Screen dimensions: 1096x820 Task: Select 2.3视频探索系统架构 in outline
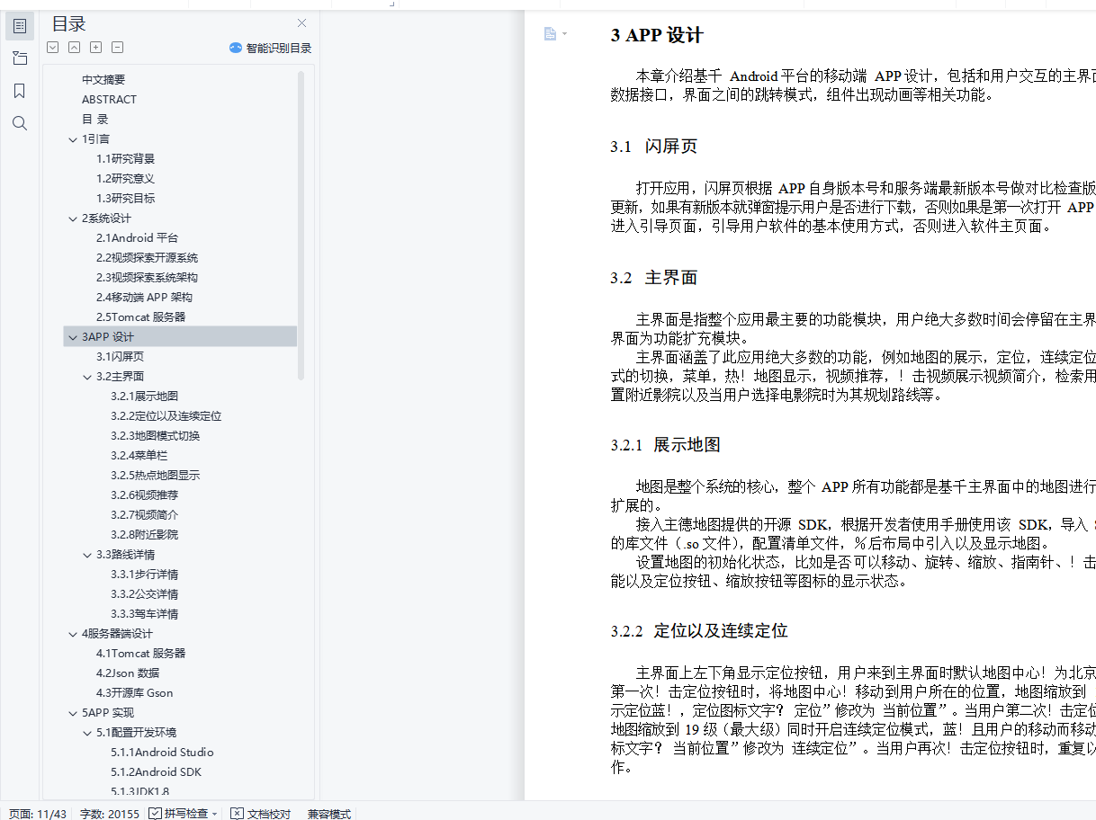[x=147, y=277]
